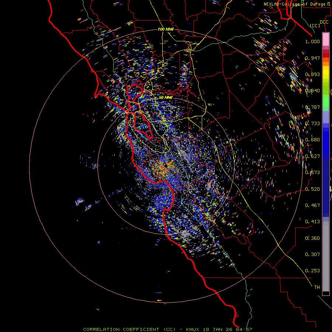Select the 0.947 legend value
The height and width of the screenshot is (332, 332).
pos(312,58)
